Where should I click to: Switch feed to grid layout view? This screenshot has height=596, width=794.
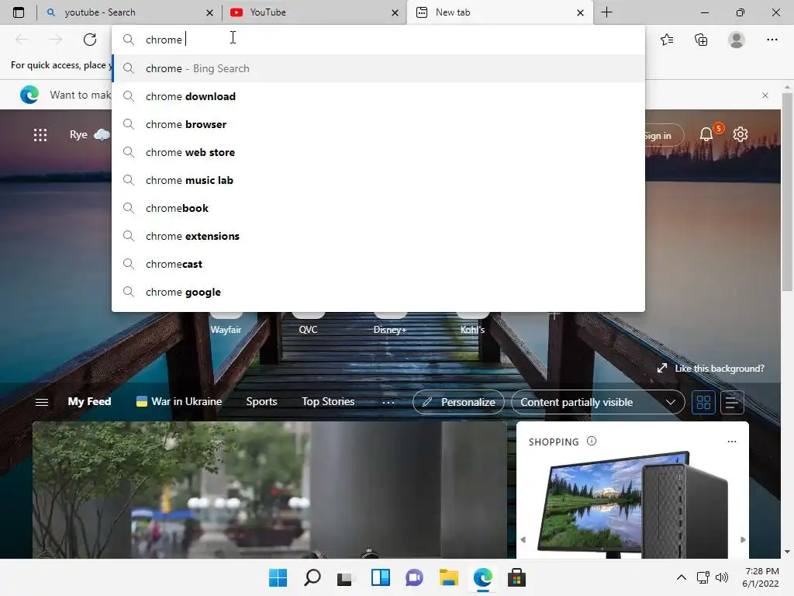point(703,403)
